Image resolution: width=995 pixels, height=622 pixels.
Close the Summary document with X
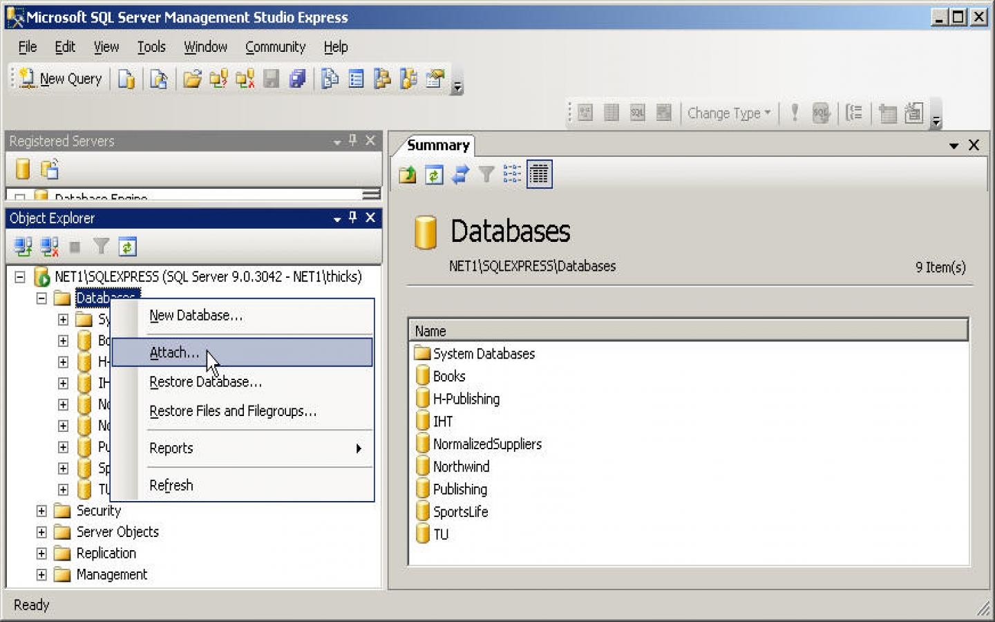tap(974, 145)
